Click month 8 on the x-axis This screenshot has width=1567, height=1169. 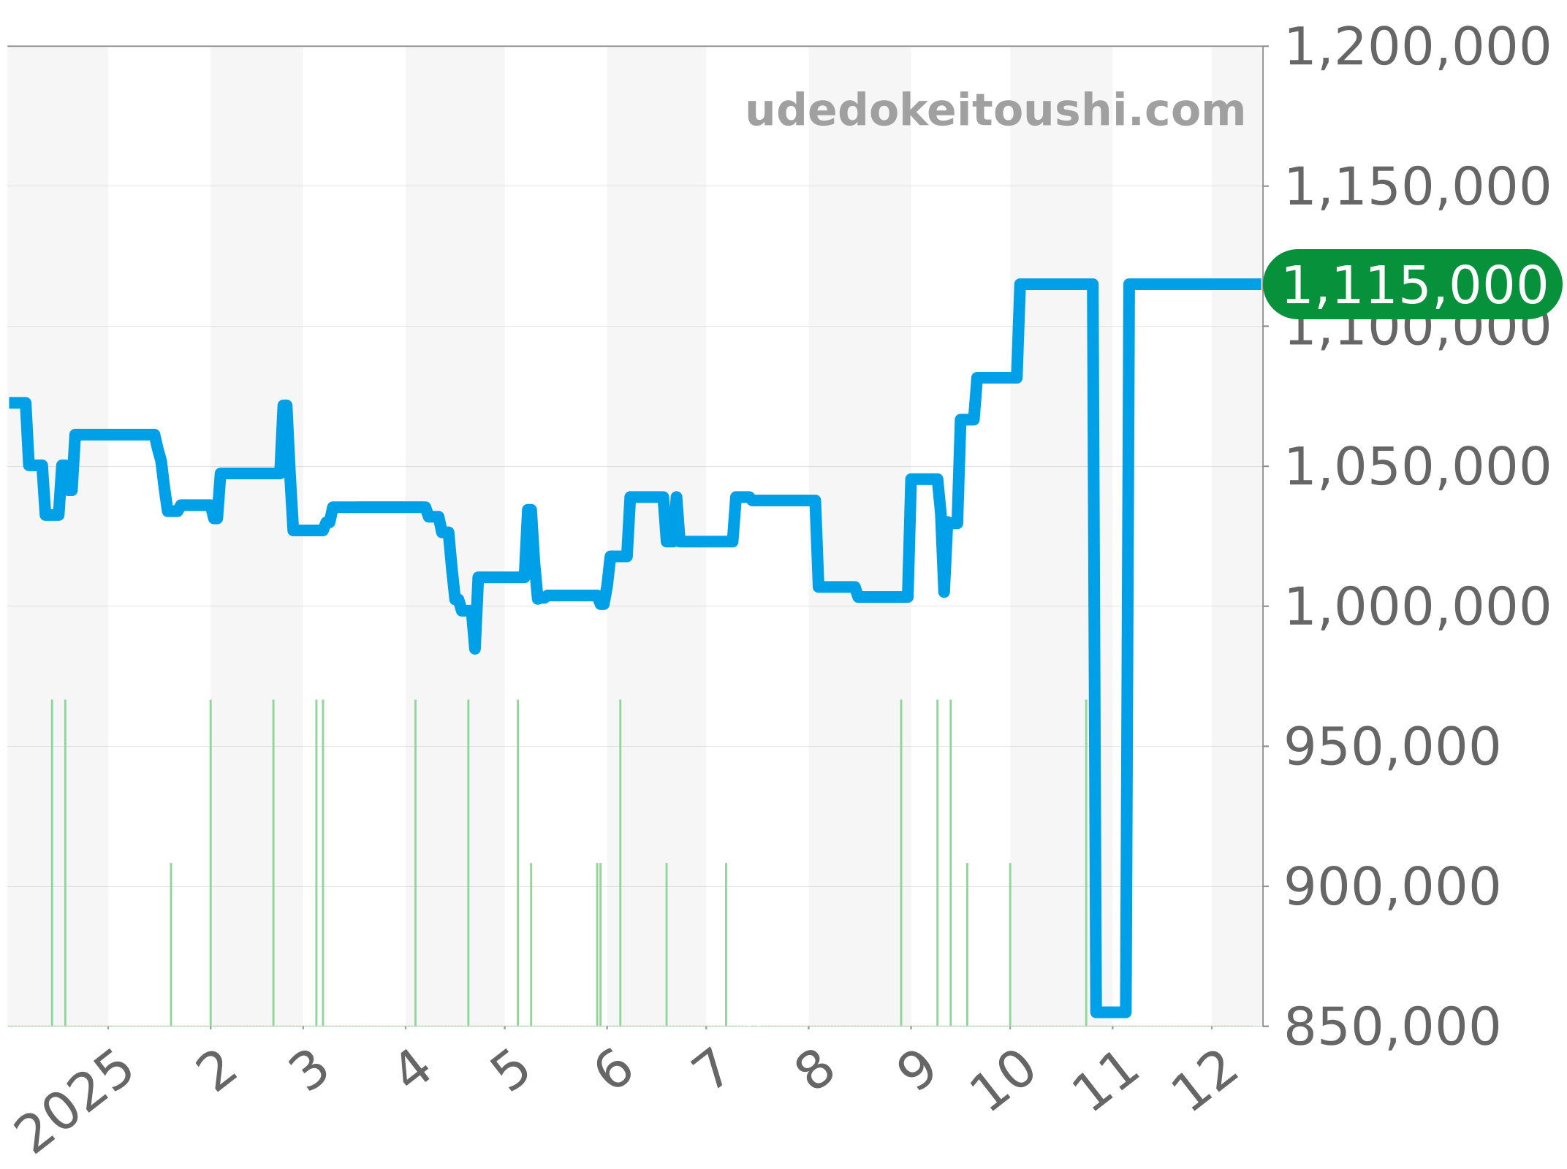click(x=816, y=1073)
